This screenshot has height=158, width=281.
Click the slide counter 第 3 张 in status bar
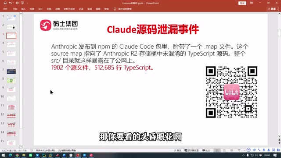pyautogui.click(x=14, y=151)
